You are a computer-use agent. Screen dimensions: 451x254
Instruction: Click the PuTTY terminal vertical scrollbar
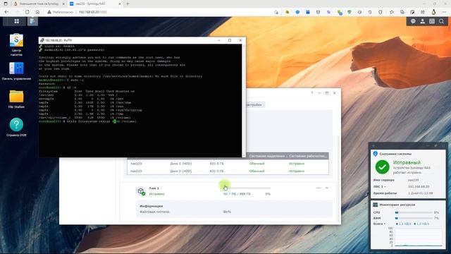(244, 100)
